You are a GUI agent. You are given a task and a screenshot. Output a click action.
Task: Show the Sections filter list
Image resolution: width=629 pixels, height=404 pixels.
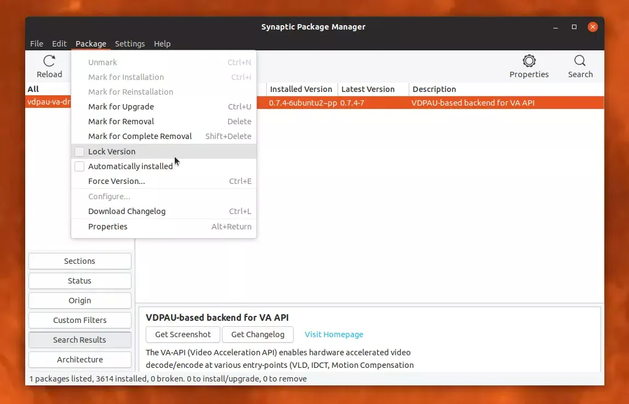coord(79,261)
